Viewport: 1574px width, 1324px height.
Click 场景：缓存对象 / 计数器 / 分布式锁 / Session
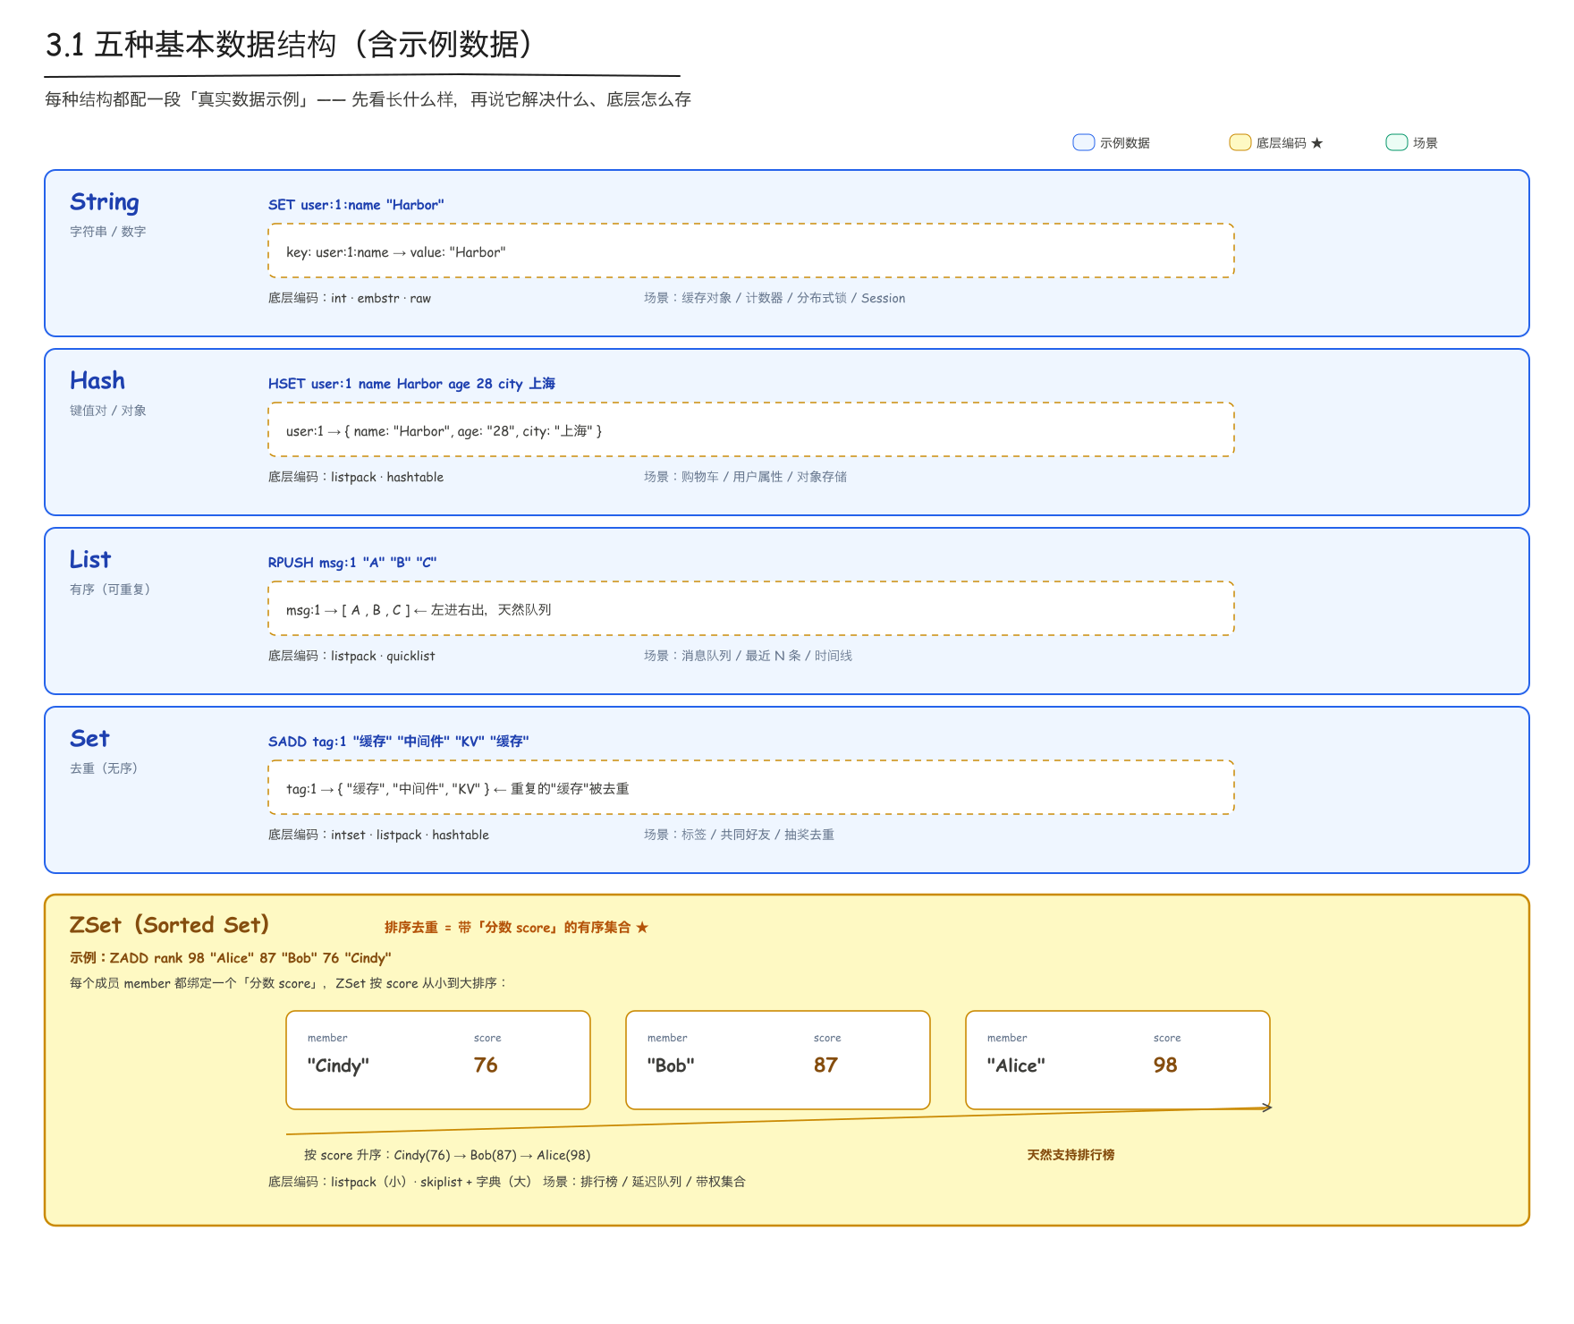(x=774, y=298)
